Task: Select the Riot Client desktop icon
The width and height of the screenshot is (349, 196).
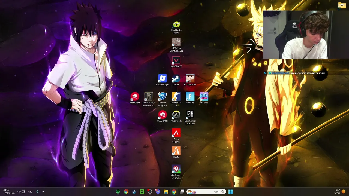Action: (x=135, y=98)
